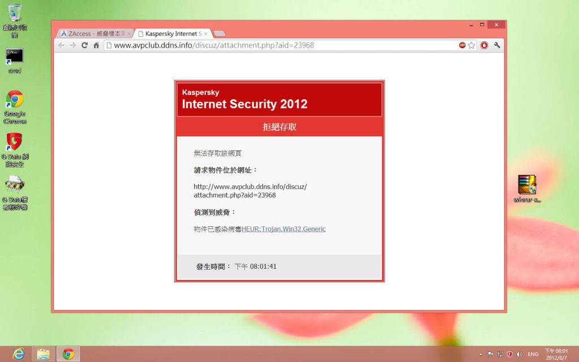
Task: Close the Kaspersky Internet tab
Action: click(x=206, y=33)
